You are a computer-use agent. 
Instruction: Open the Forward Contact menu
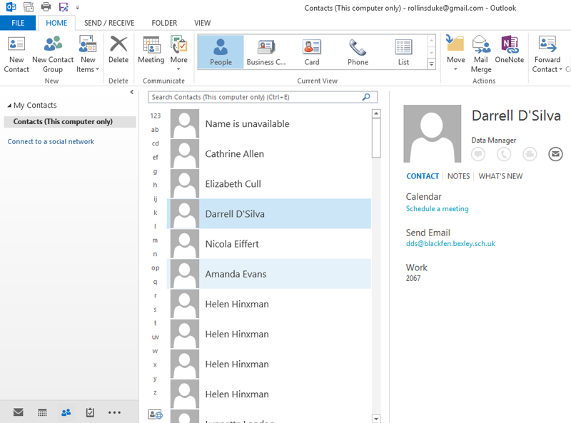click(x=547, y=54)
